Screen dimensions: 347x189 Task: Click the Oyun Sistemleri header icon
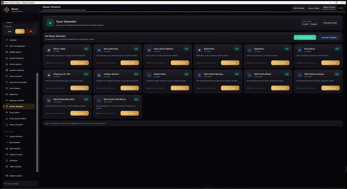(50, 23)
